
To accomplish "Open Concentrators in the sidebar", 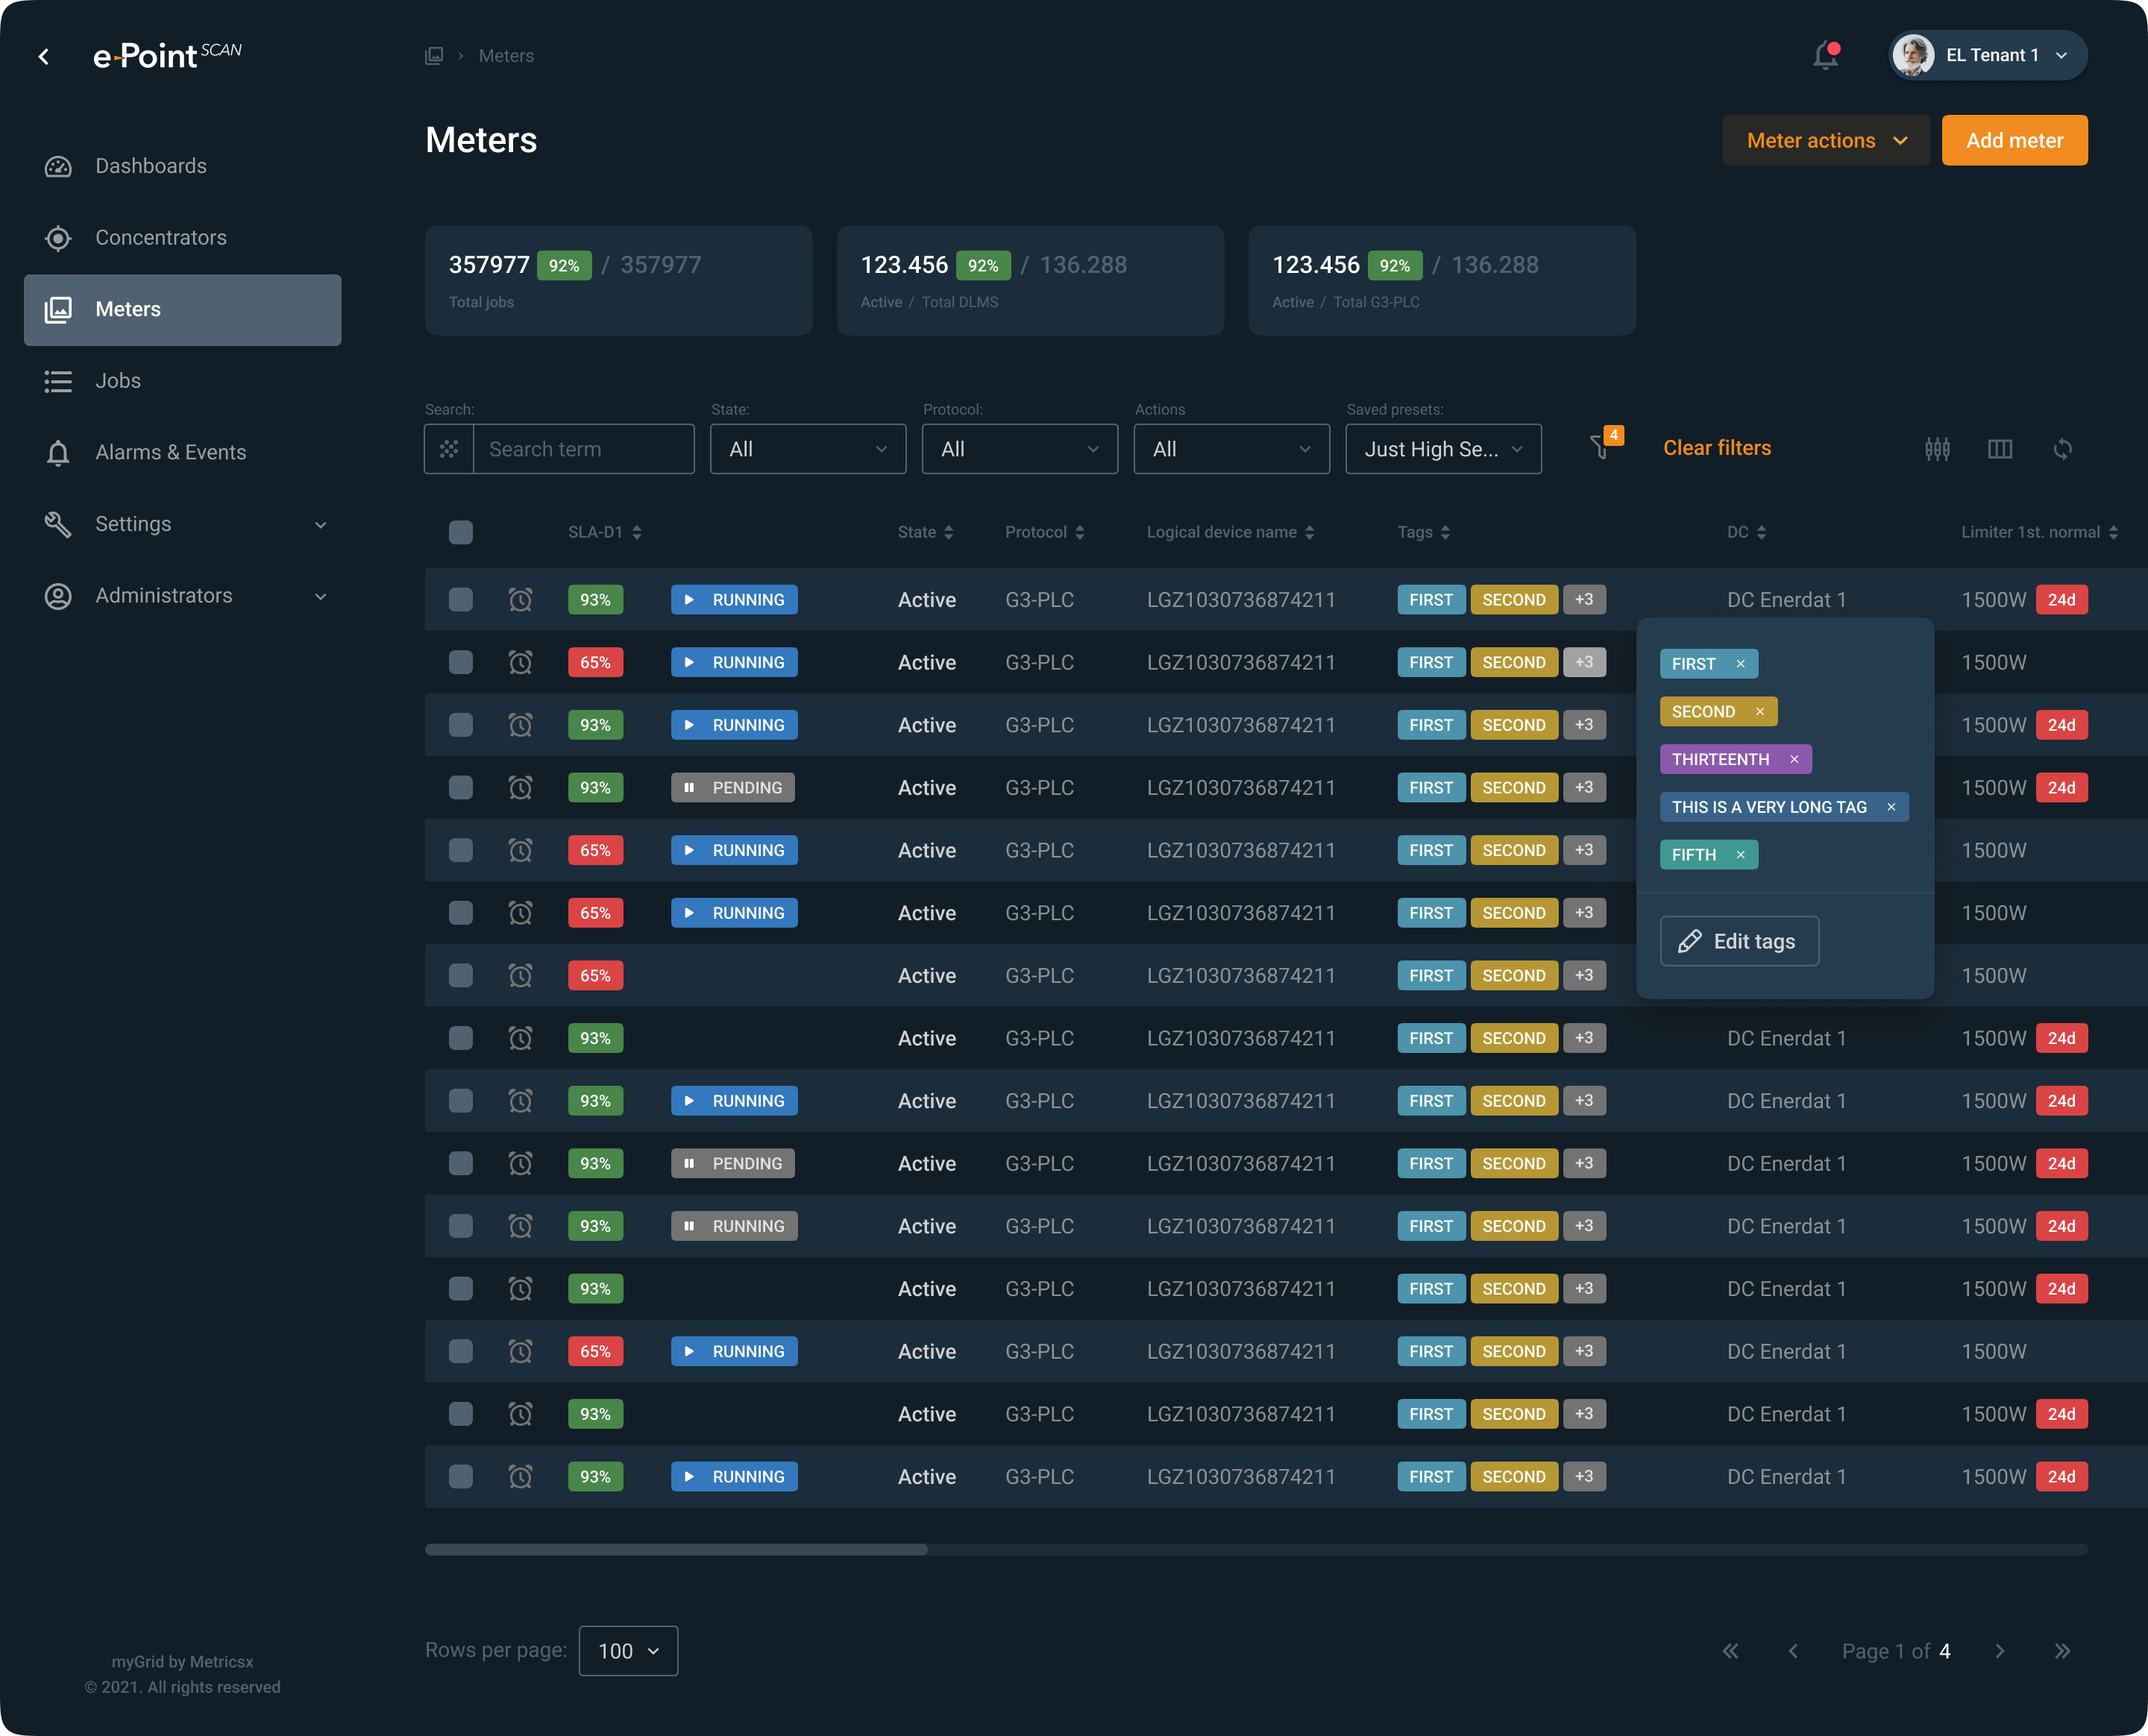I will pos(161,238).
